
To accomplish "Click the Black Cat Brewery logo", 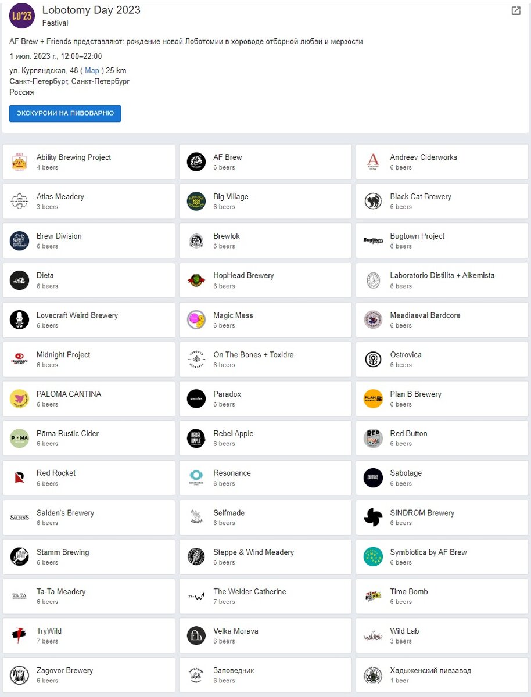I will point(373,202).
